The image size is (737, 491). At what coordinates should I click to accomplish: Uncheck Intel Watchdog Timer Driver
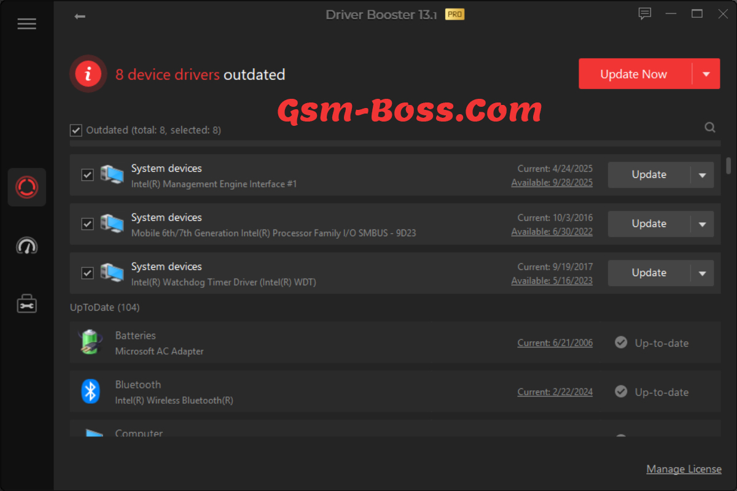87,273
